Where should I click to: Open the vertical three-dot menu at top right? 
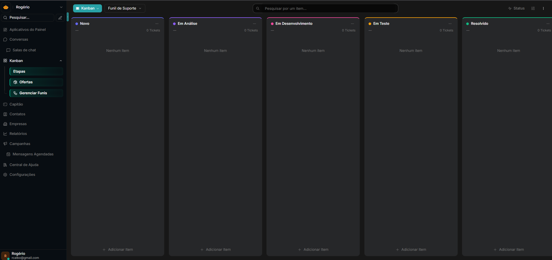543,8
